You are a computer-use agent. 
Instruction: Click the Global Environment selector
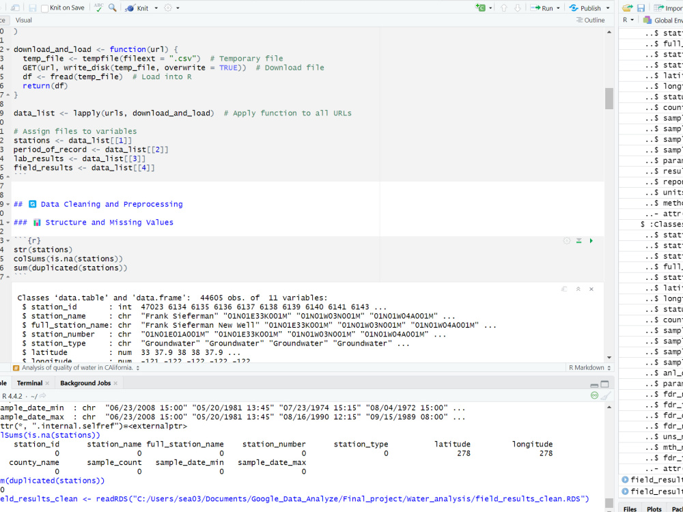(663, 20)
